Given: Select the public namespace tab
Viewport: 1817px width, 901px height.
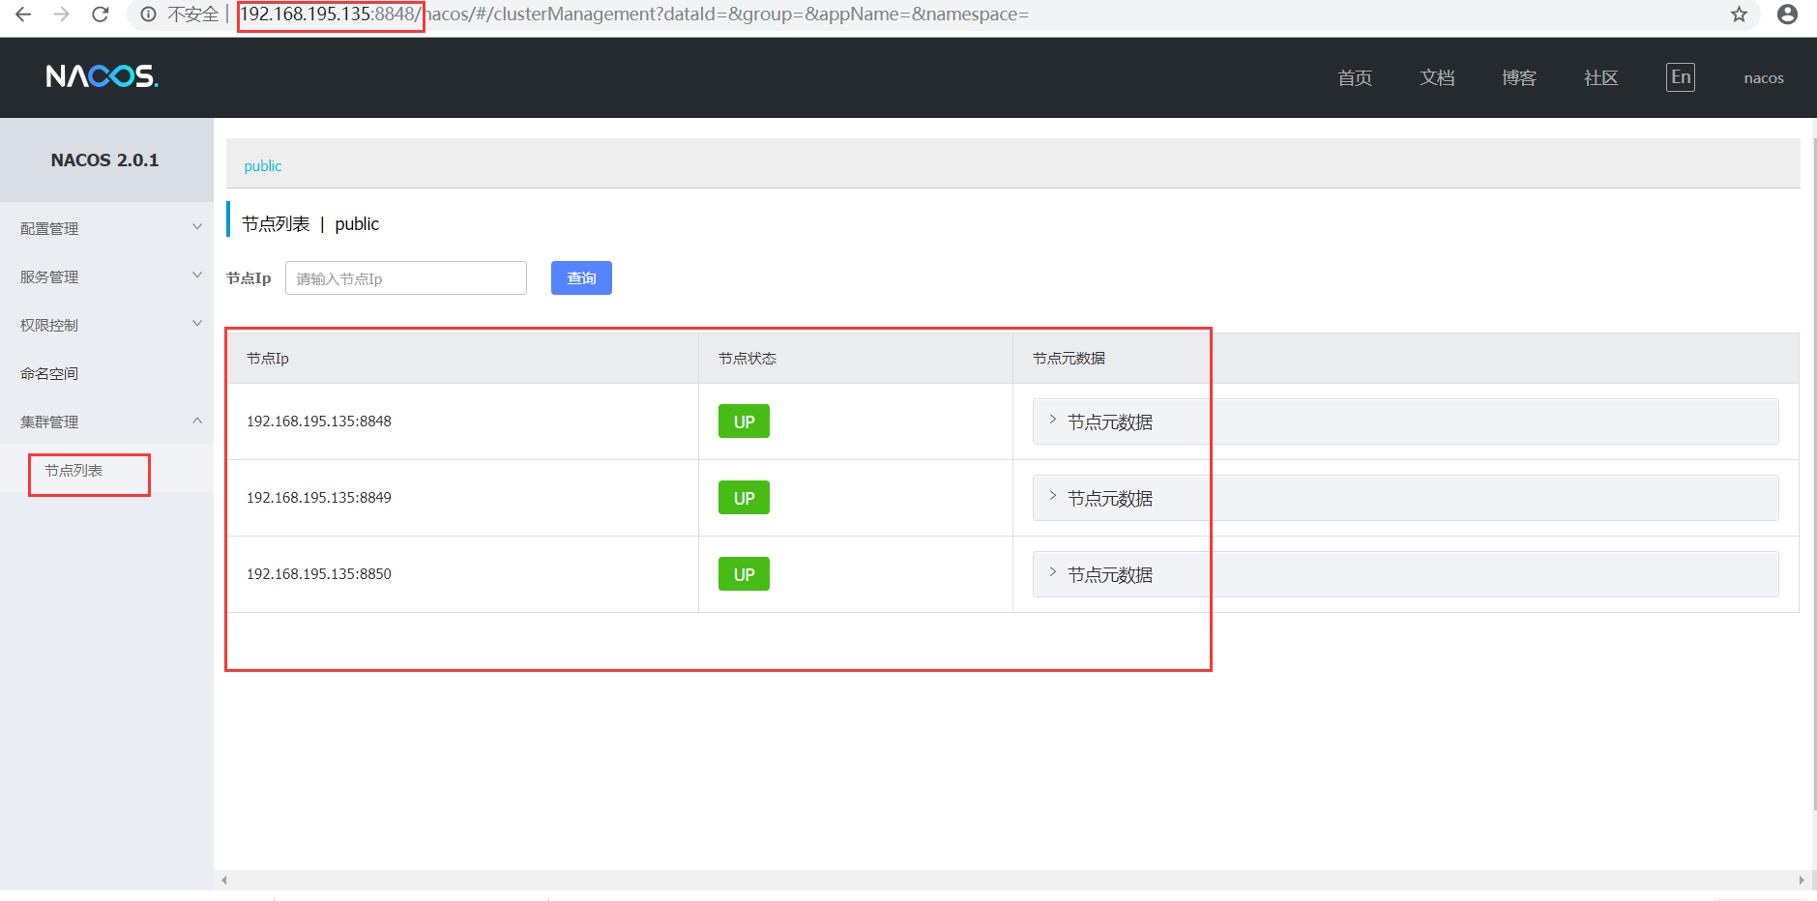Looking at the screenshot, I should click(x=263, y=166).
